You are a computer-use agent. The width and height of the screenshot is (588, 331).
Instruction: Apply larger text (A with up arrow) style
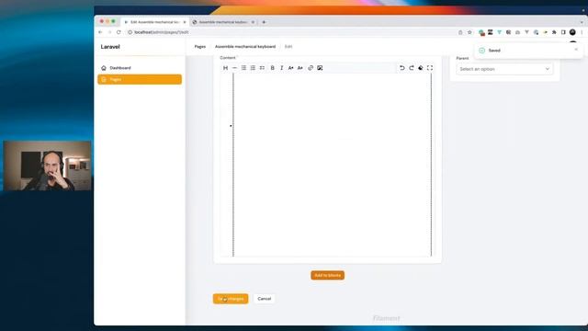pyautogui.click(x=290, y=68)
